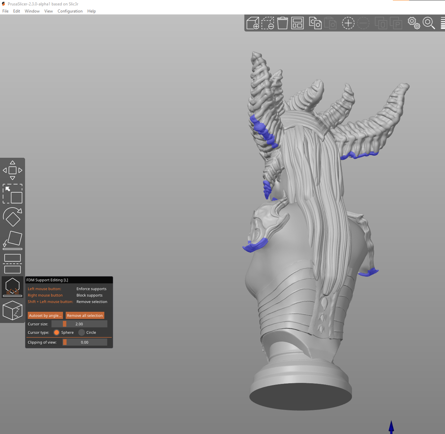Open the Window menu
The image size is (445, 434).
coord(32,11)
